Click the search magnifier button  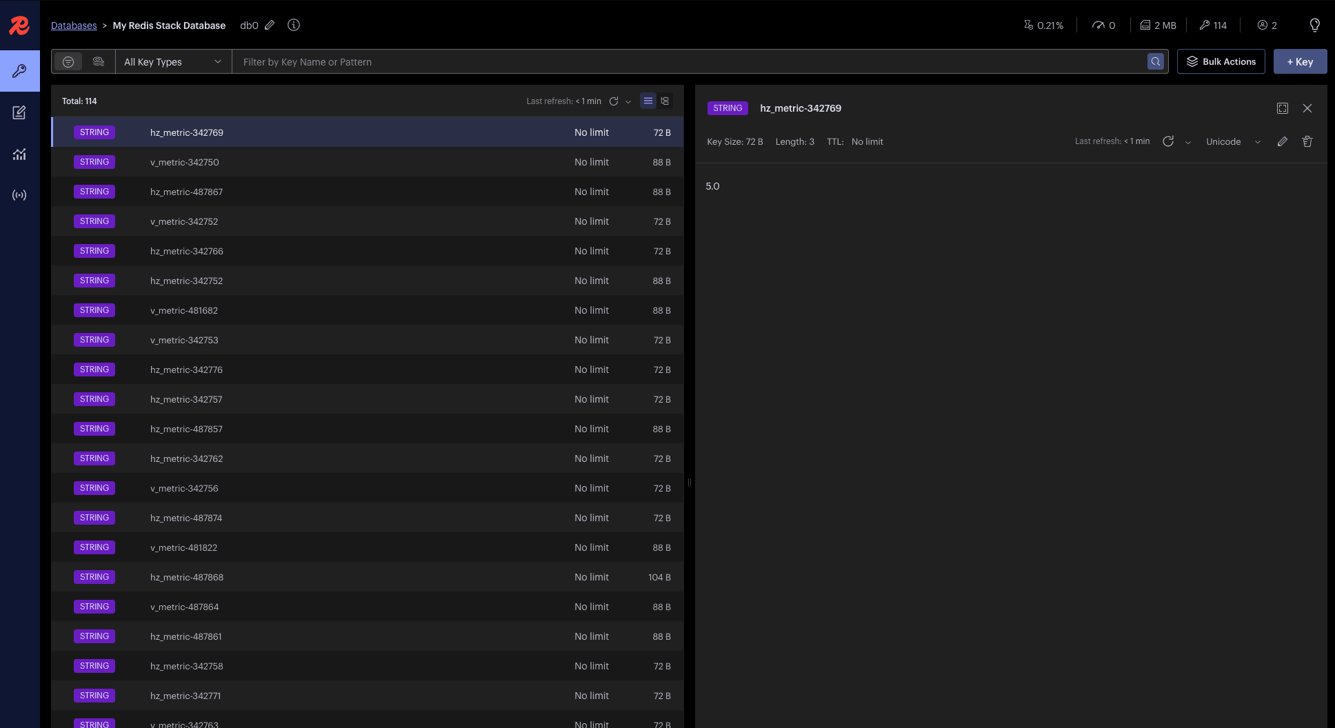(x=1156, y=62)
